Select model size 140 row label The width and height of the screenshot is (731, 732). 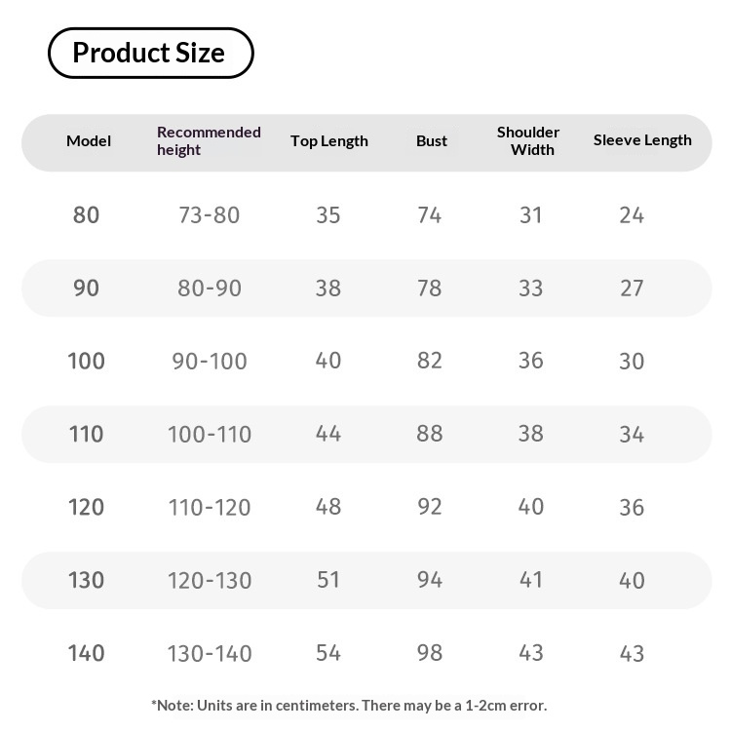(87, 654)
